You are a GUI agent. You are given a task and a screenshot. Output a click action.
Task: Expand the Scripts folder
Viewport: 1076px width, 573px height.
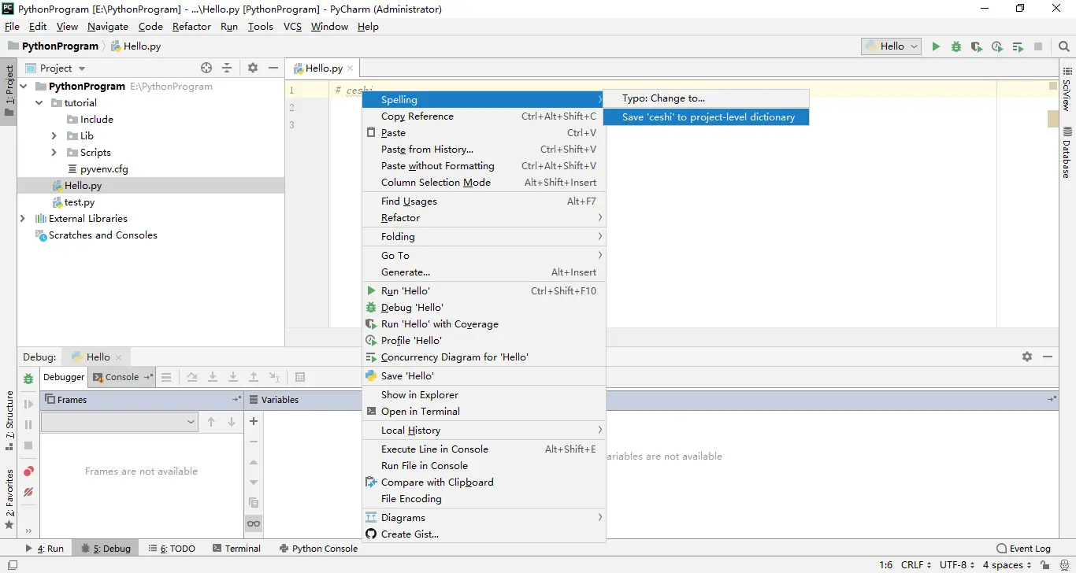coord(54,152)
